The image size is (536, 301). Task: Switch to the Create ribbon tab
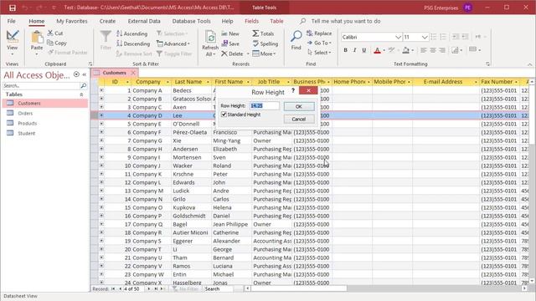click(x=107, y=21)
